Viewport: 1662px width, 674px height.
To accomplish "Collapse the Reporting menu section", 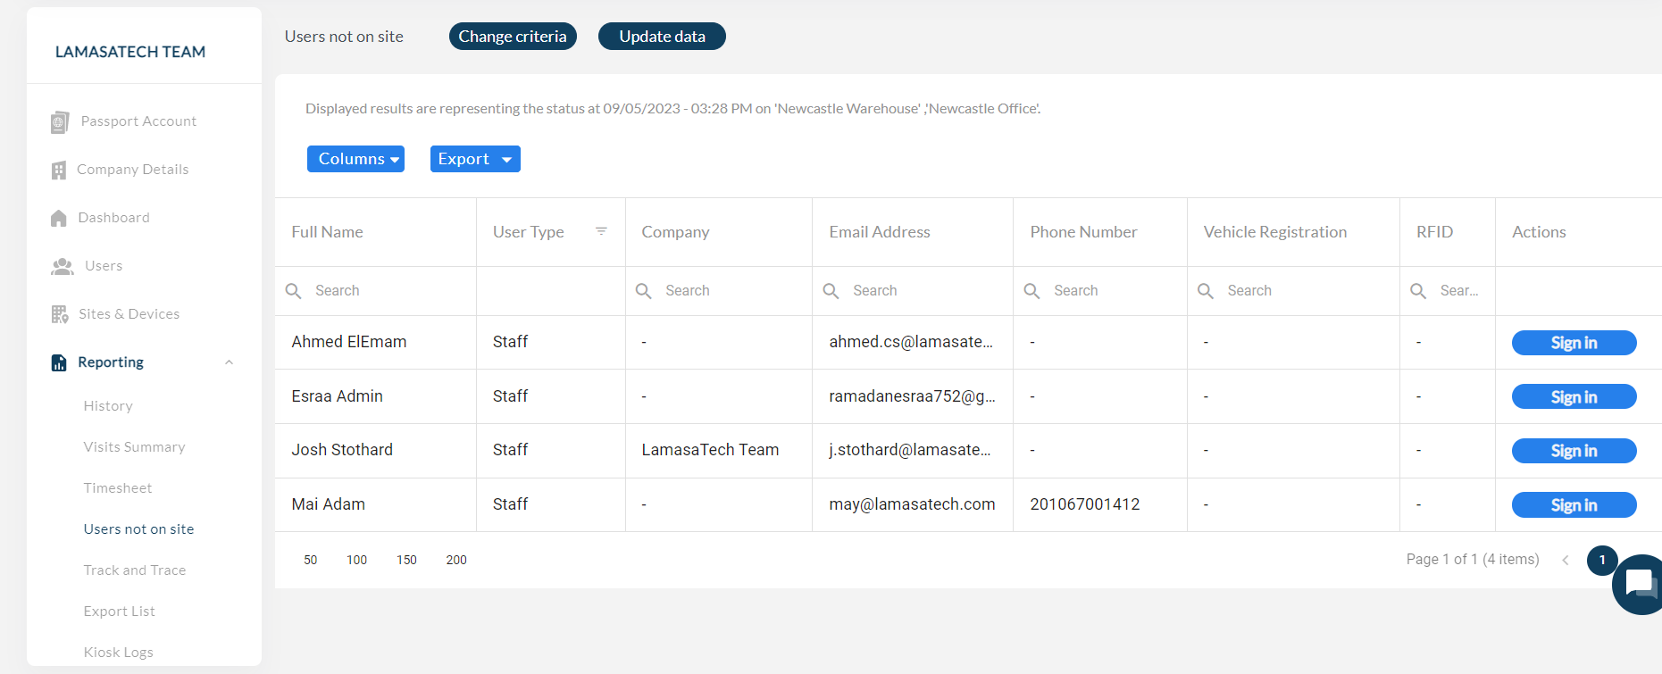I will (229, 362).
